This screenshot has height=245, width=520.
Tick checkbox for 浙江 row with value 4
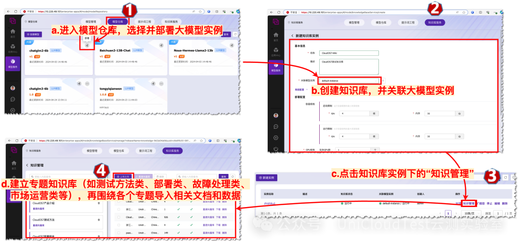pos(119,225)
